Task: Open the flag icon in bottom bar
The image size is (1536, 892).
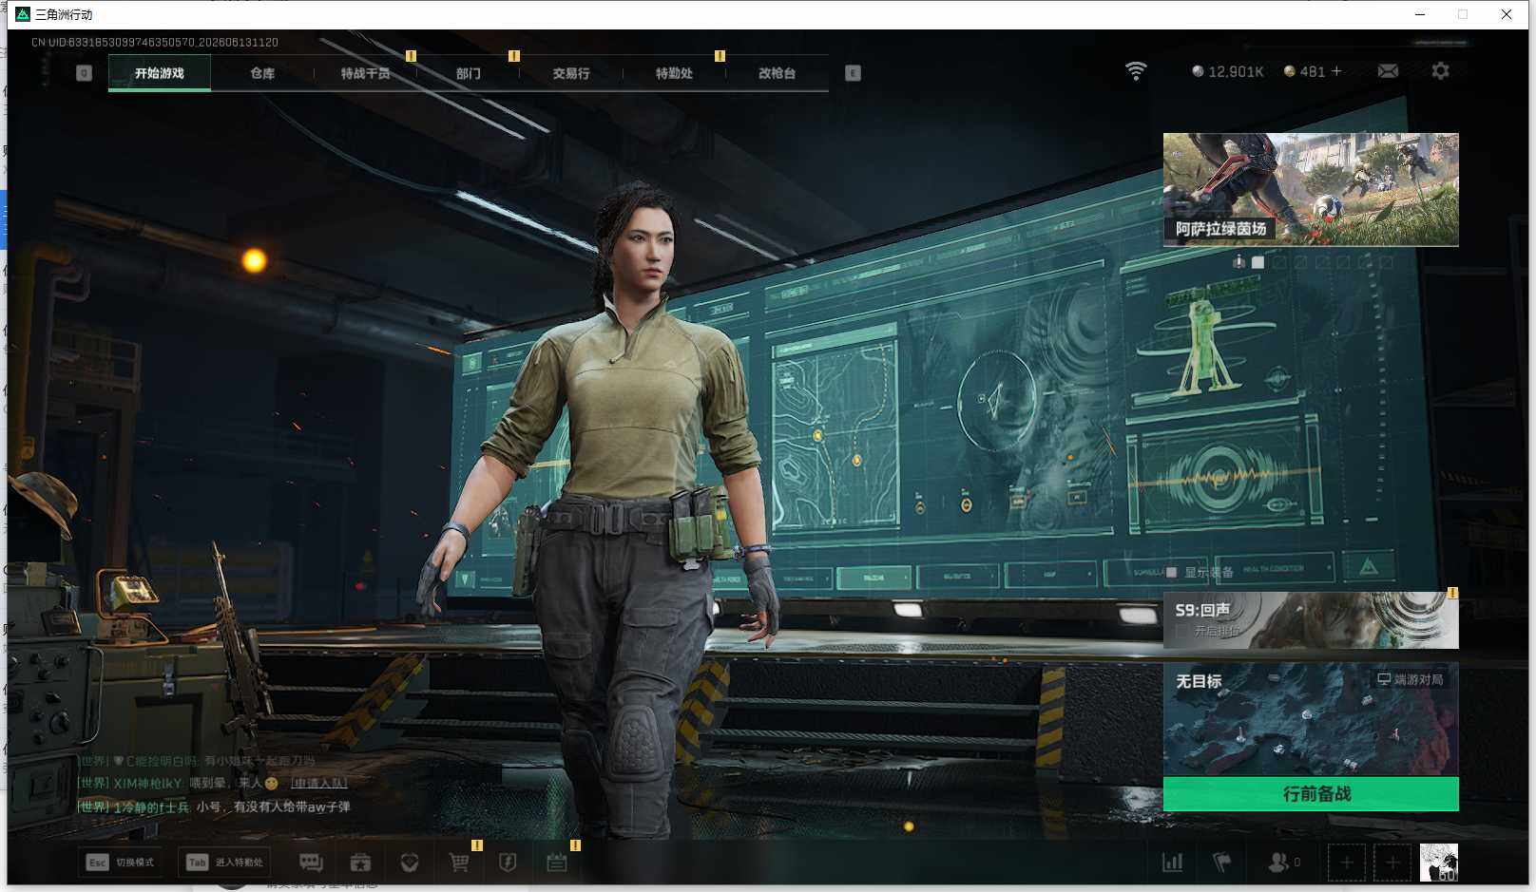Action: (x=1222, y=863)
